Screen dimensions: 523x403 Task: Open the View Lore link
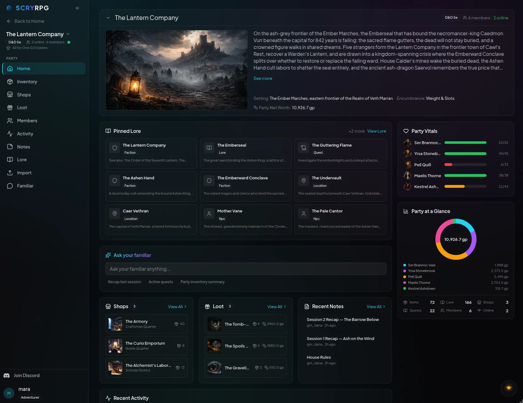pos(377,131)
